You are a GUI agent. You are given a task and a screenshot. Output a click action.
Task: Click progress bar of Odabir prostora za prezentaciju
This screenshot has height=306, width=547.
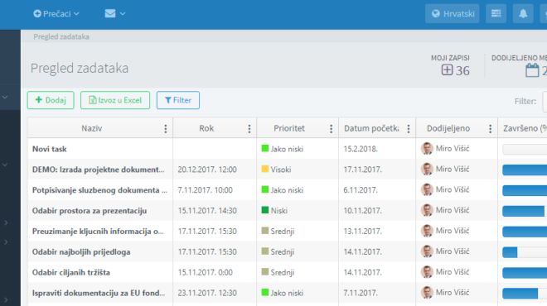525,211
